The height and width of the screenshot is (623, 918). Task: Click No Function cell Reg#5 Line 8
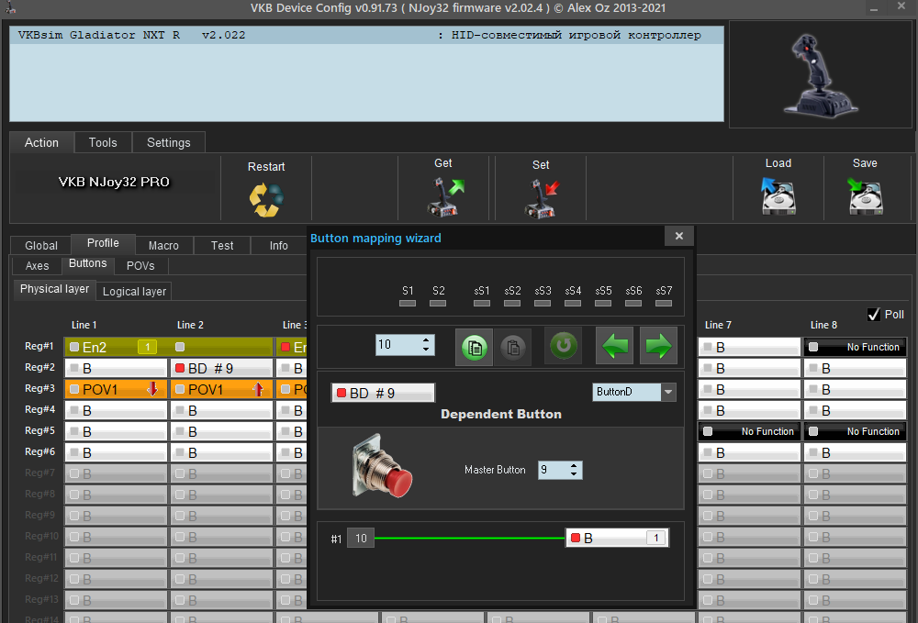coord(855,431)
